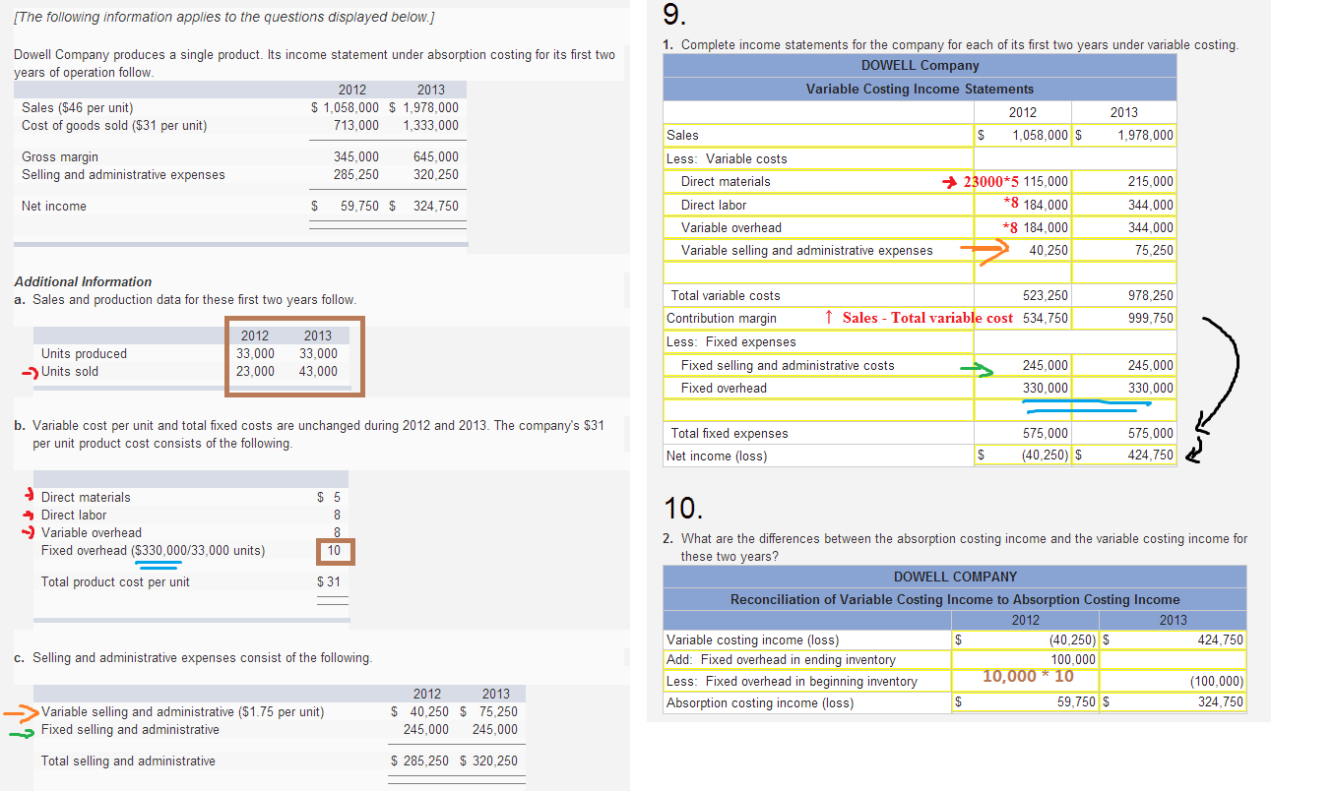Click 2013 Fixed selling and administrative costs cell

point(1125,365)
